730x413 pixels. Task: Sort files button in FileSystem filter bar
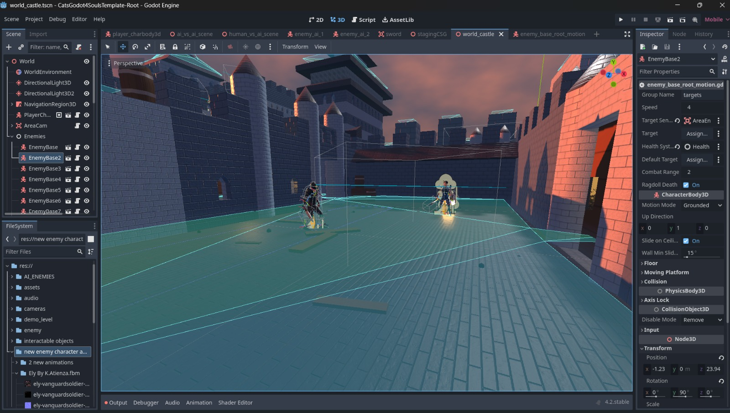tap(91, 251)
